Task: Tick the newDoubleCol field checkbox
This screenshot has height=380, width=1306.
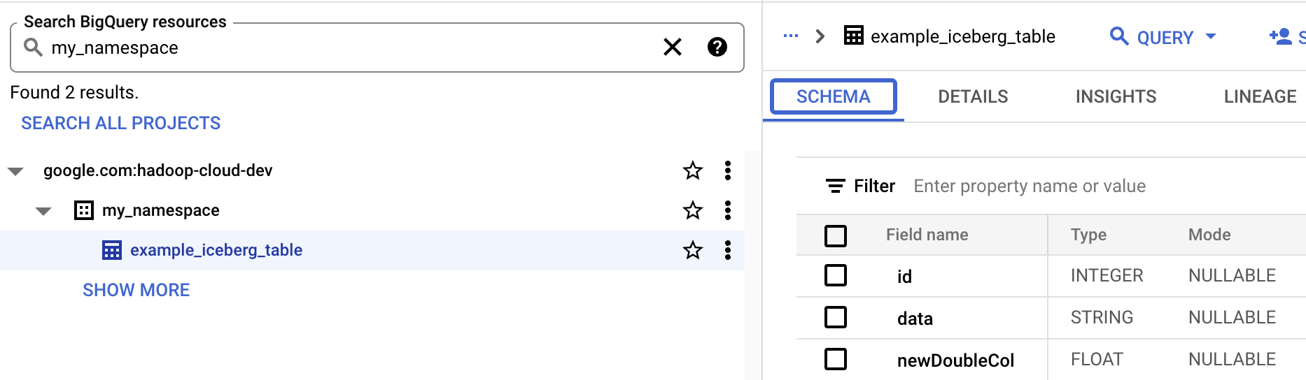Action: click(x=836, y=360)
